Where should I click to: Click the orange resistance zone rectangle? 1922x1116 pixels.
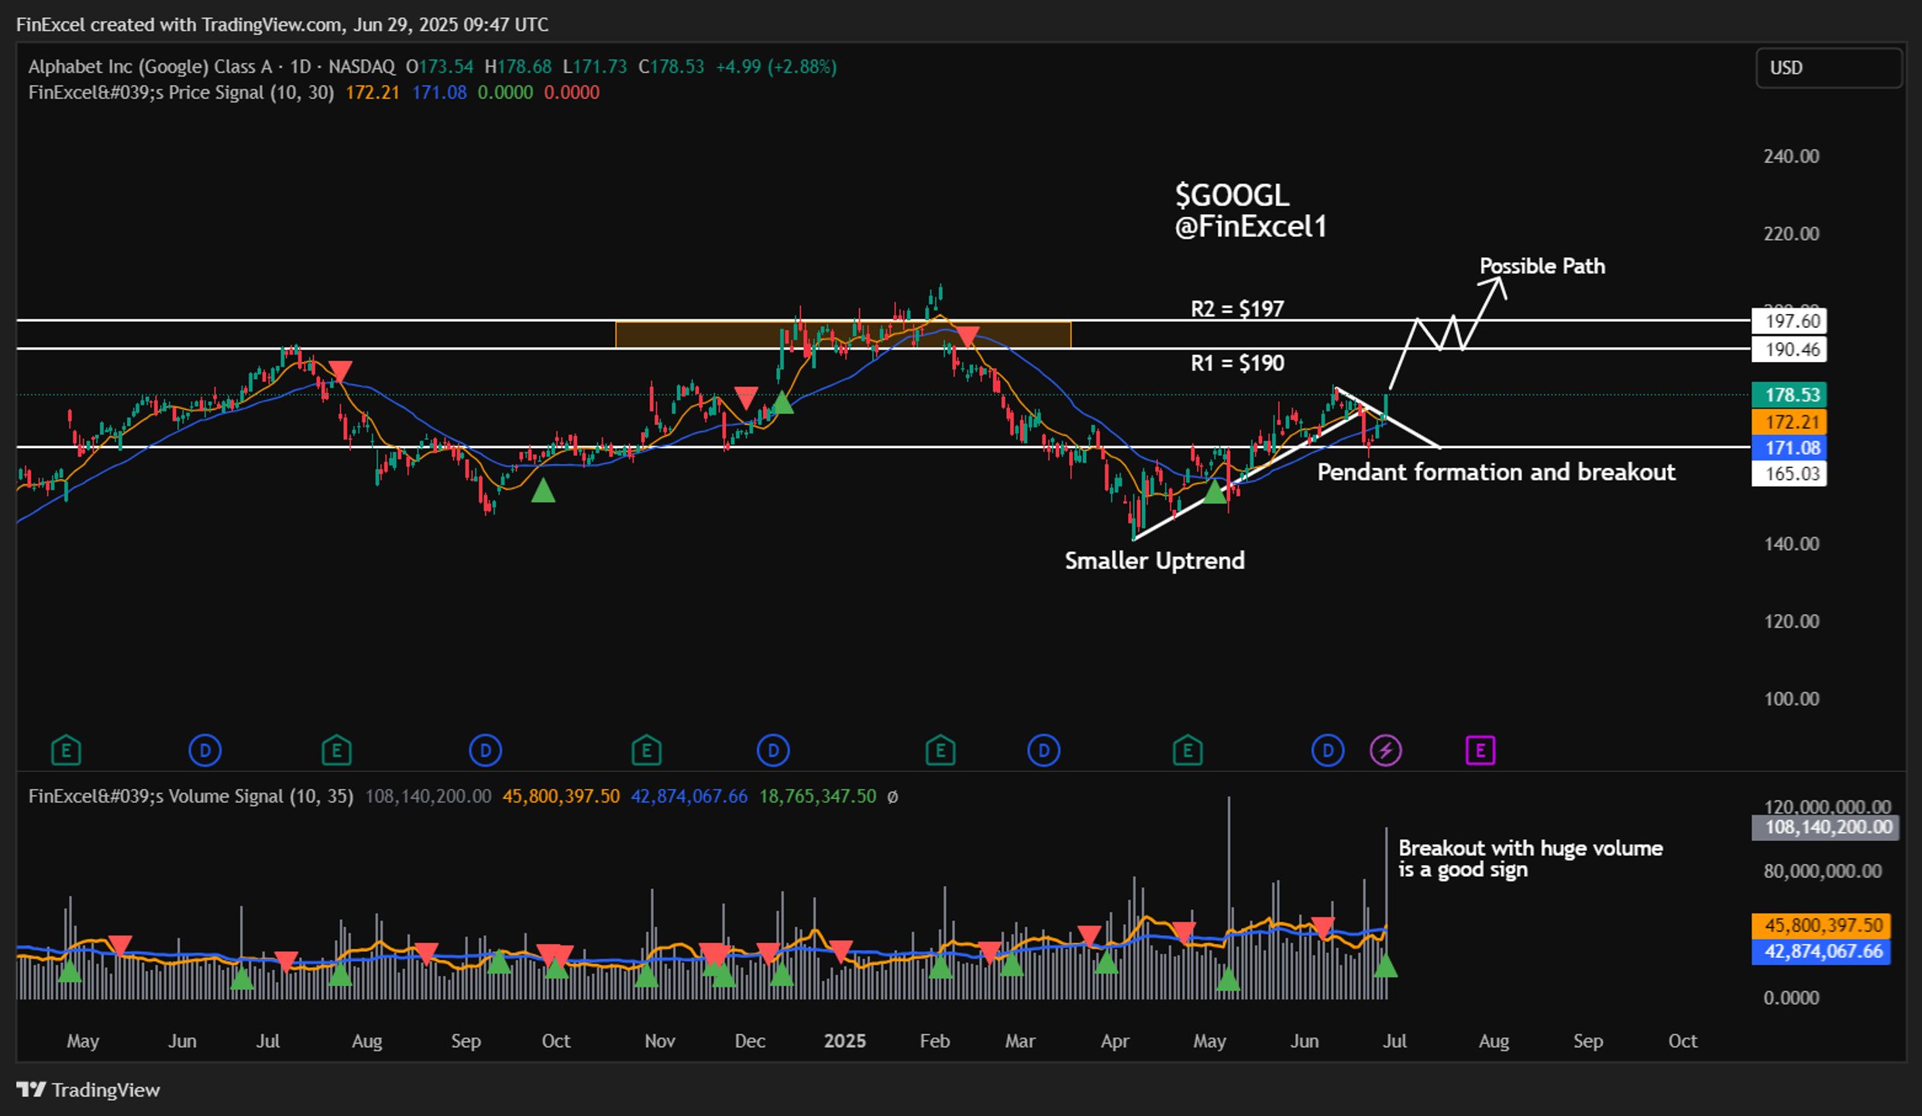pos(843,334)
